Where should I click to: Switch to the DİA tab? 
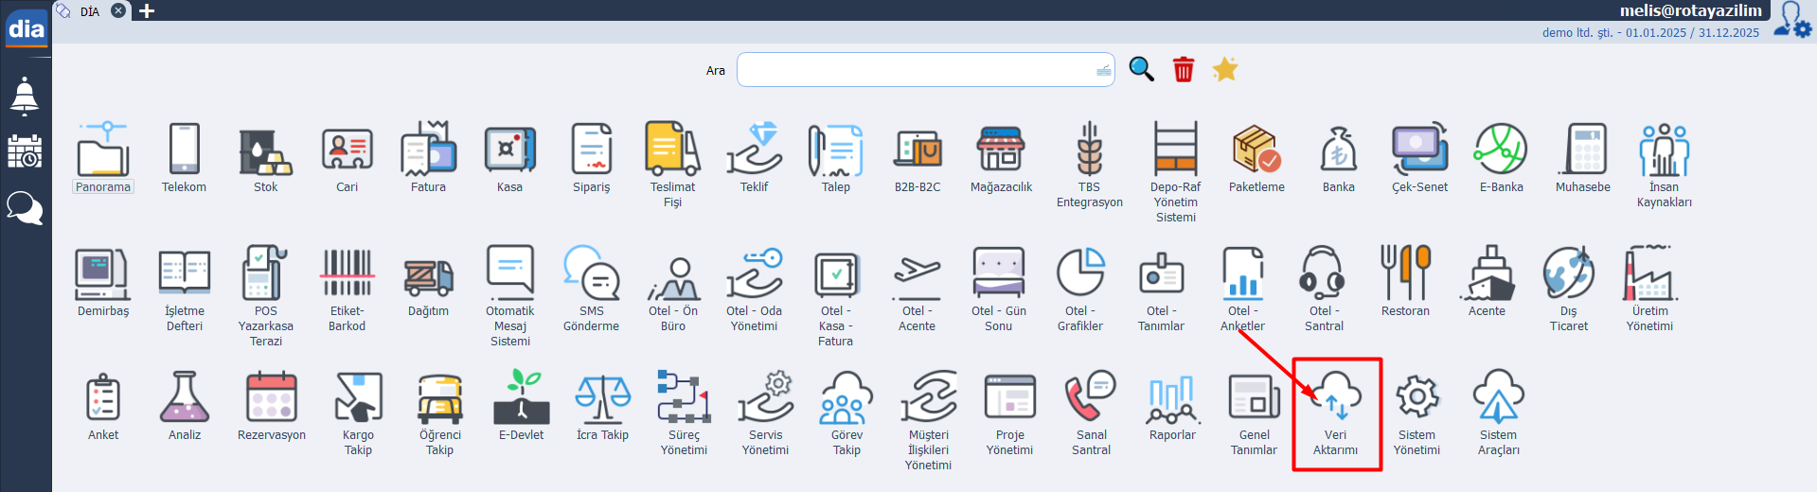point(89,11)
